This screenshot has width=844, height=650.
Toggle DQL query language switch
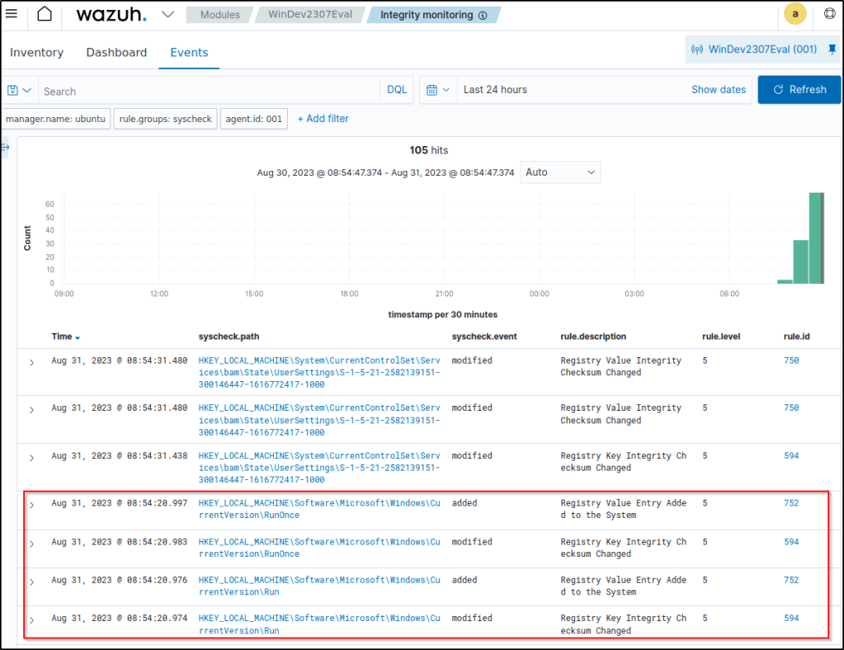pyautogui.click(x=397, y=90)
